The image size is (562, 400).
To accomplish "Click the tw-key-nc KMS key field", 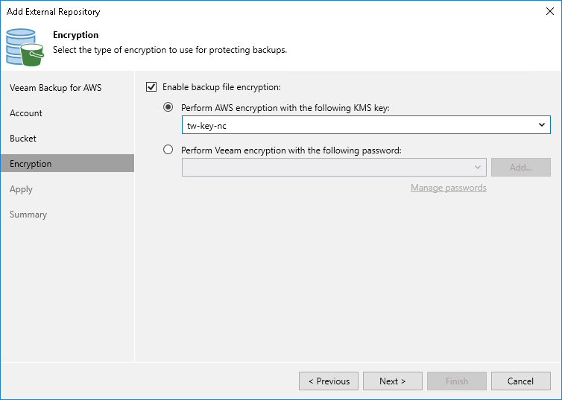I will 358,125.
